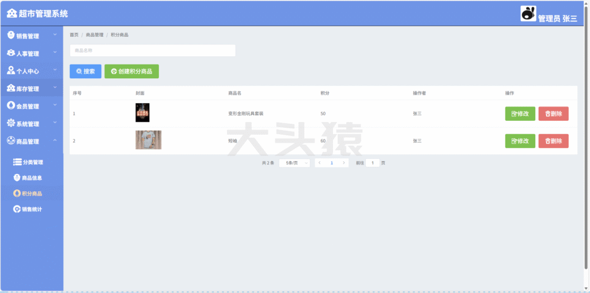This screenshot has height=293, width=590.
Task: Open 人事管理 menu item
Action: [32, 54]
